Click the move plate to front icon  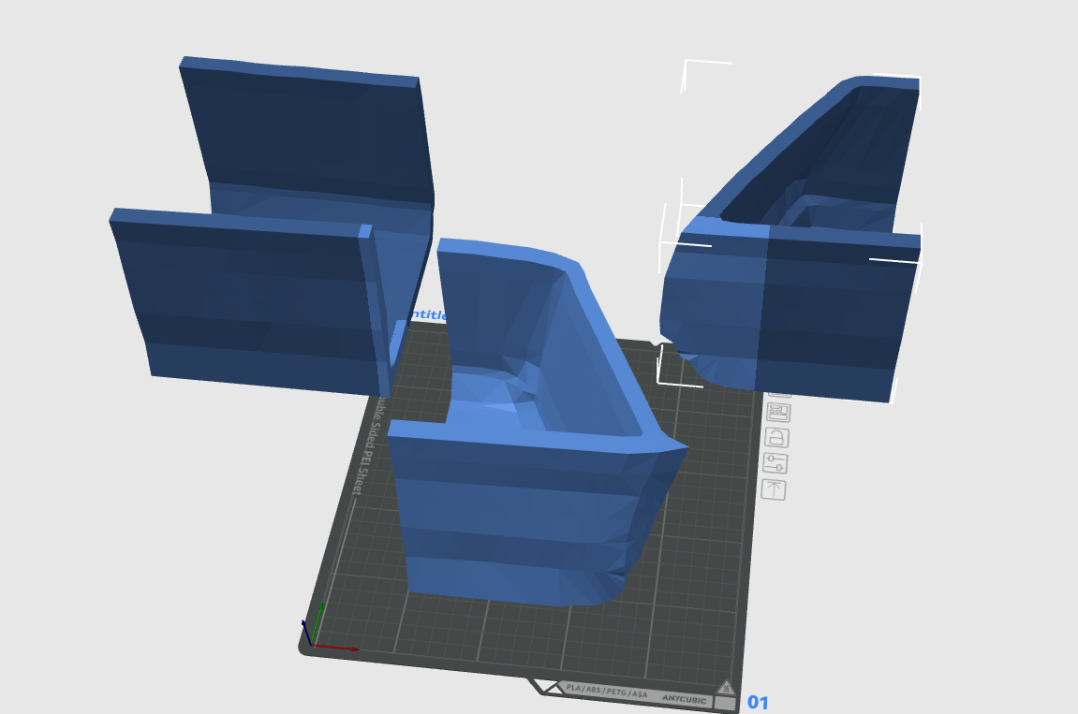773,489
